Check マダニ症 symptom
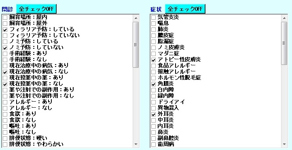Screen dimensions: 292x150 [153, 54]
